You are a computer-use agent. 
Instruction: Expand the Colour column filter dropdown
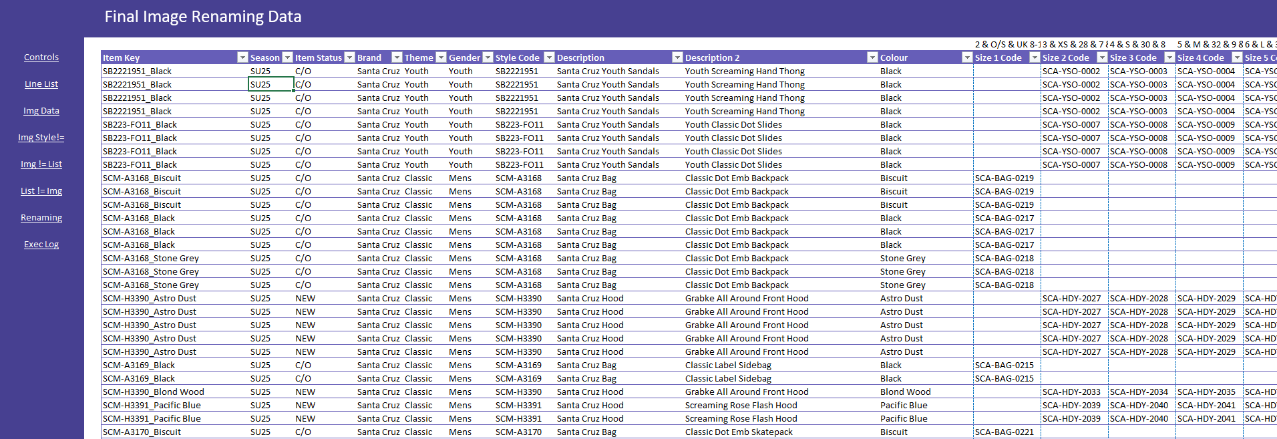pos(966,57)
